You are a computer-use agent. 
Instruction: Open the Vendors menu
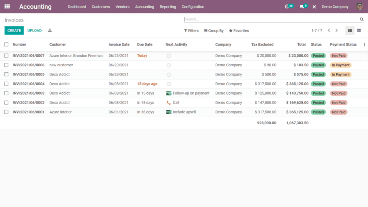(122, 7)
